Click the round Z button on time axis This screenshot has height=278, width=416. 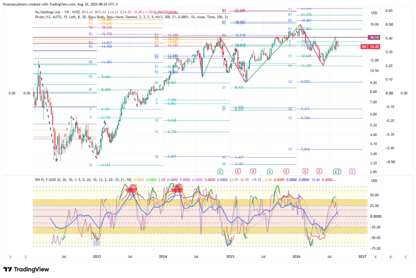(26, 257)
